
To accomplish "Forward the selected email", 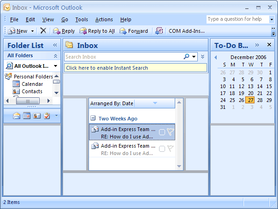I will (x=134, y=31).
